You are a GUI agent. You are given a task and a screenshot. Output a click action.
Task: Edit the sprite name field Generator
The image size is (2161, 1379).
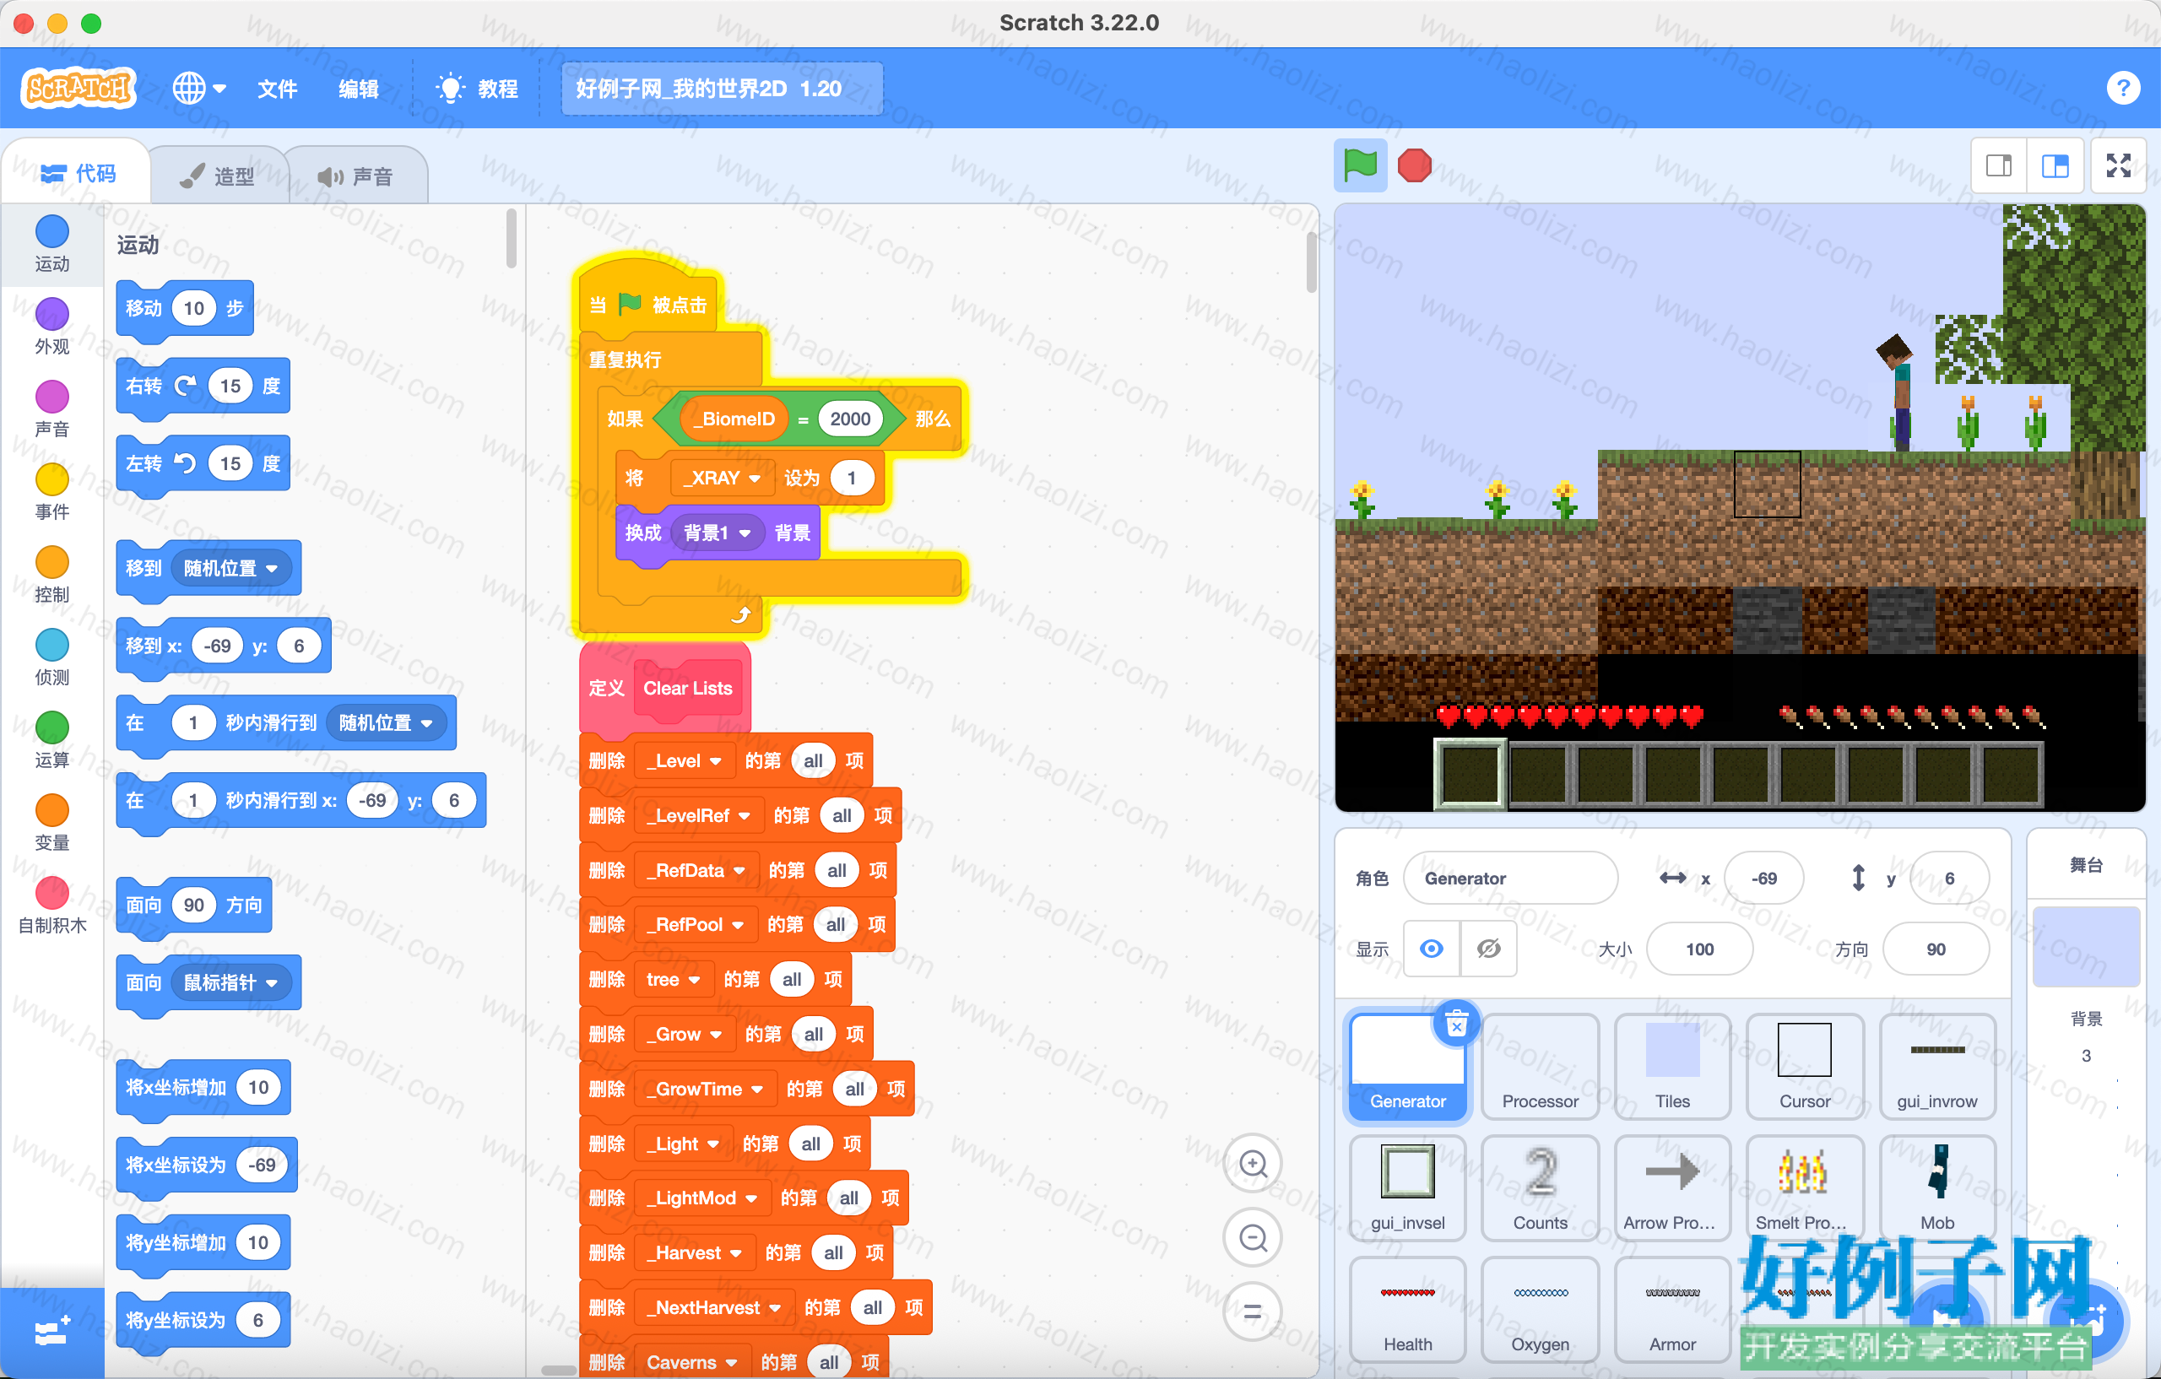[x=1510, y=879]
